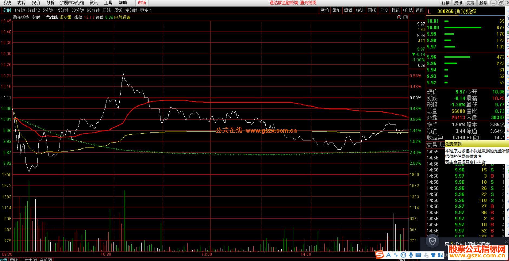The width and height of the screenshot is (509, 261).
Task: Toggle the side panel icon above chart
Action: tap(405, 17)
